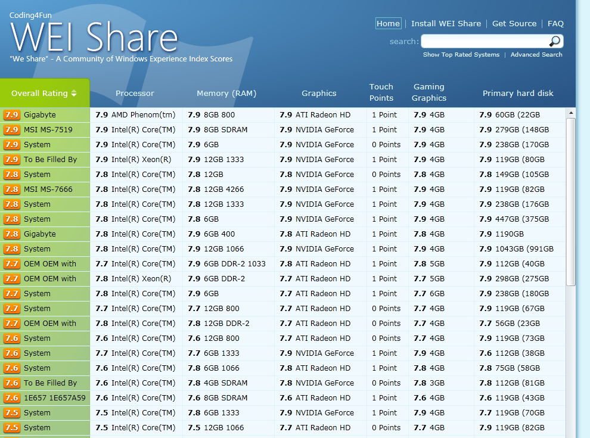This screenshot has width=590, height=438.
Task: Open the Advanced Search link
Action: point(536,55)
